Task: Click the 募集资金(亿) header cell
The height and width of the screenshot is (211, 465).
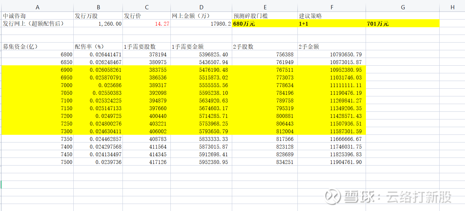Action: coord(38,46)
